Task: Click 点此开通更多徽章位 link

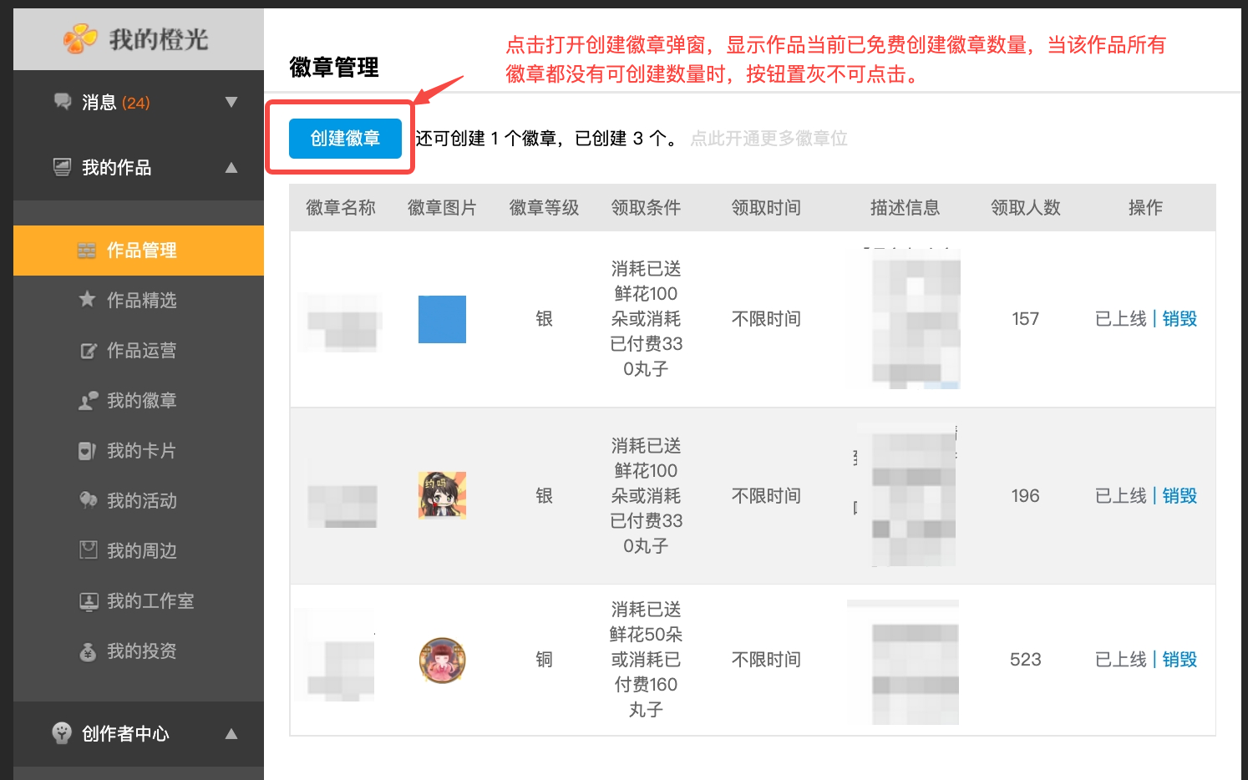Action: point(769,139)
